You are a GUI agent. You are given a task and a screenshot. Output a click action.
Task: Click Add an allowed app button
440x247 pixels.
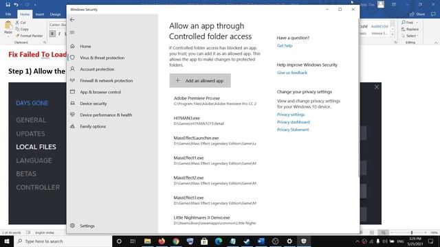[x=200, y=81]
